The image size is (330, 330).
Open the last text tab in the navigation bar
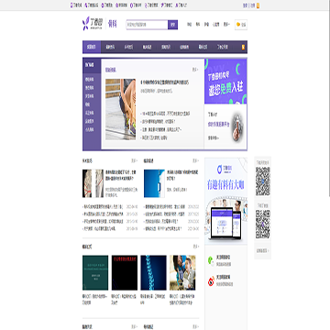coord(222,47)
